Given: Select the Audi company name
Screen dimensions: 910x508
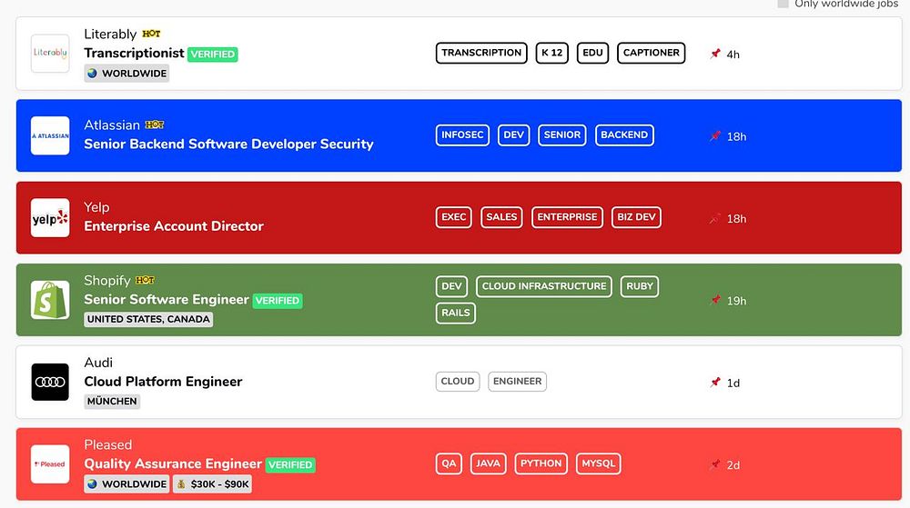Looking at the screenshot, I should pyautogui.click(x=98, y=363).
